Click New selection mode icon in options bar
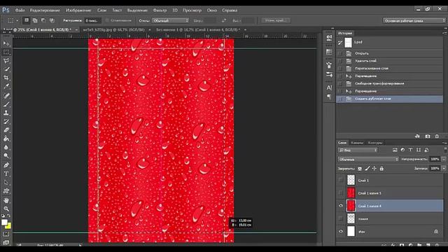Image resolution: width=448 pixels, height=252 pixels. (27, 20)
